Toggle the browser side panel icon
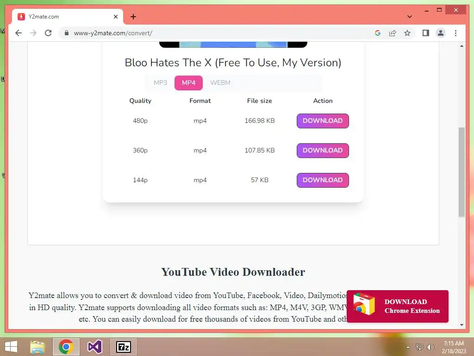The image size is (474, 356). (426, 33)
